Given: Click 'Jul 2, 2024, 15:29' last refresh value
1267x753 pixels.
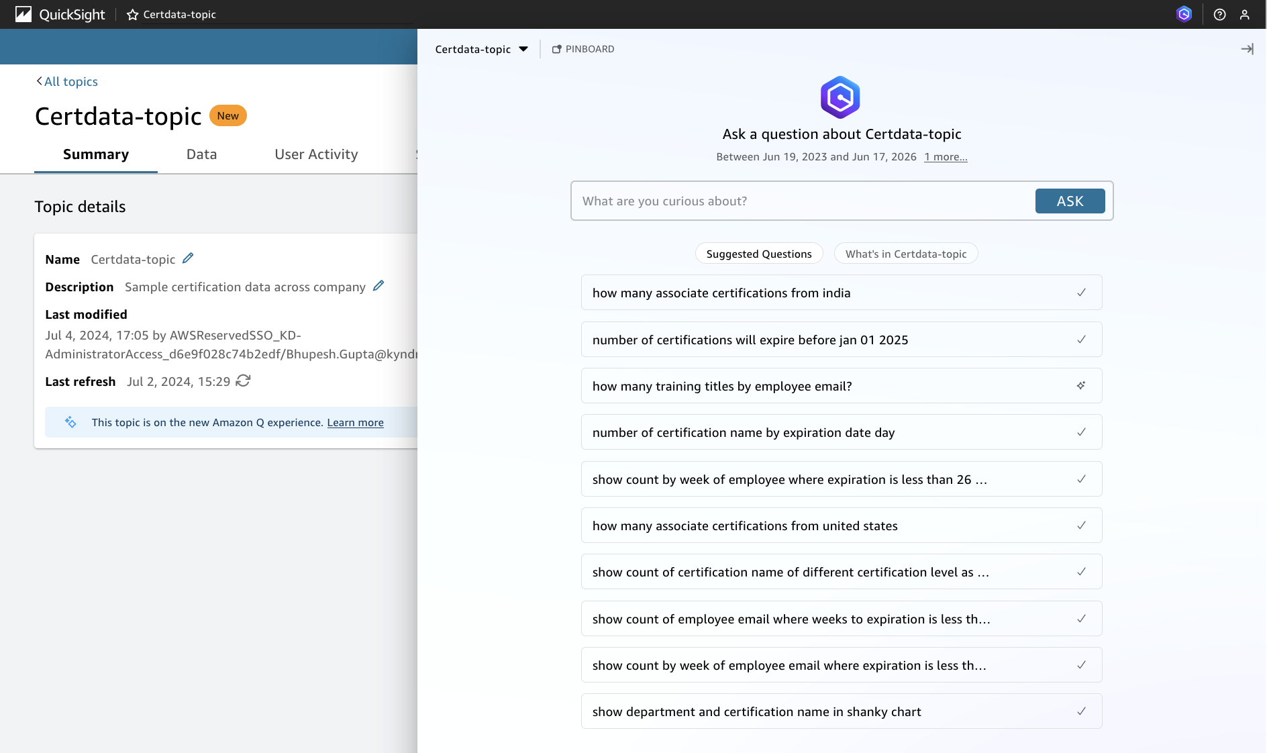Looking at the screenshot, I should [179, 381].
